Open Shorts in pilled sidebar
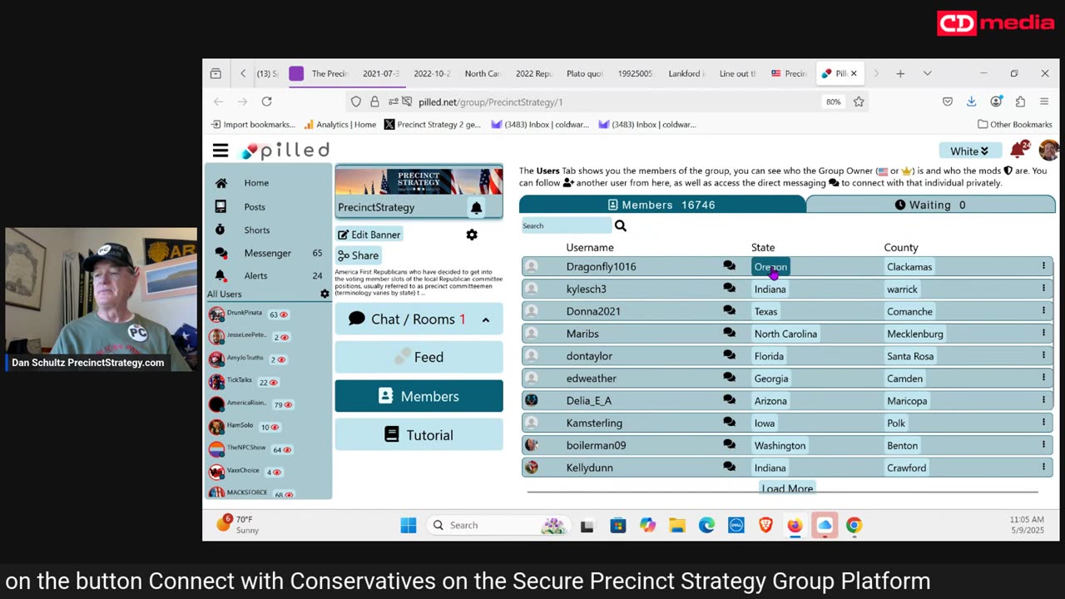This screenshot has width=1065, height=599. [x=257, y=230]
